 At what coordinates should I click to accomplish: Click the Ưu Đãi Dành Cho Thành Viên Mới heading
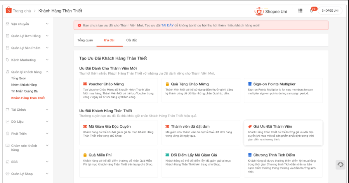point(108,68)
